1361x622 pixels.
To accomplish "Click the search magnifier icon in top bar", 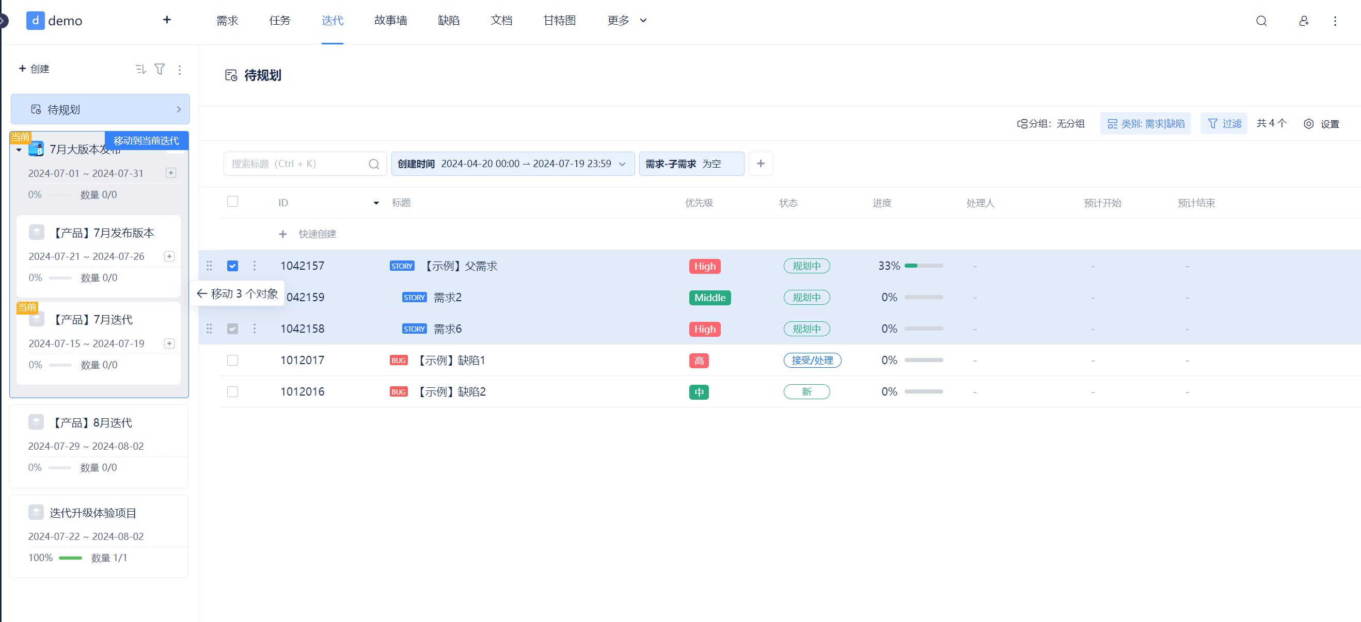I will click(1261, 21).
